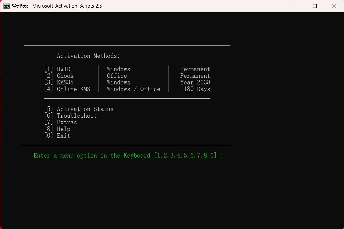Click the console icon in the title bar
The height and width of the screenshot is (229, 344).
[7, 6]
